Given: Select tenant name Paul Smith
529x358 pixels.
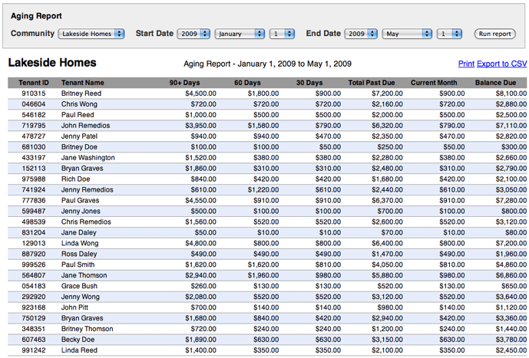Looking at the screenshot, I should tap(78, 264).
